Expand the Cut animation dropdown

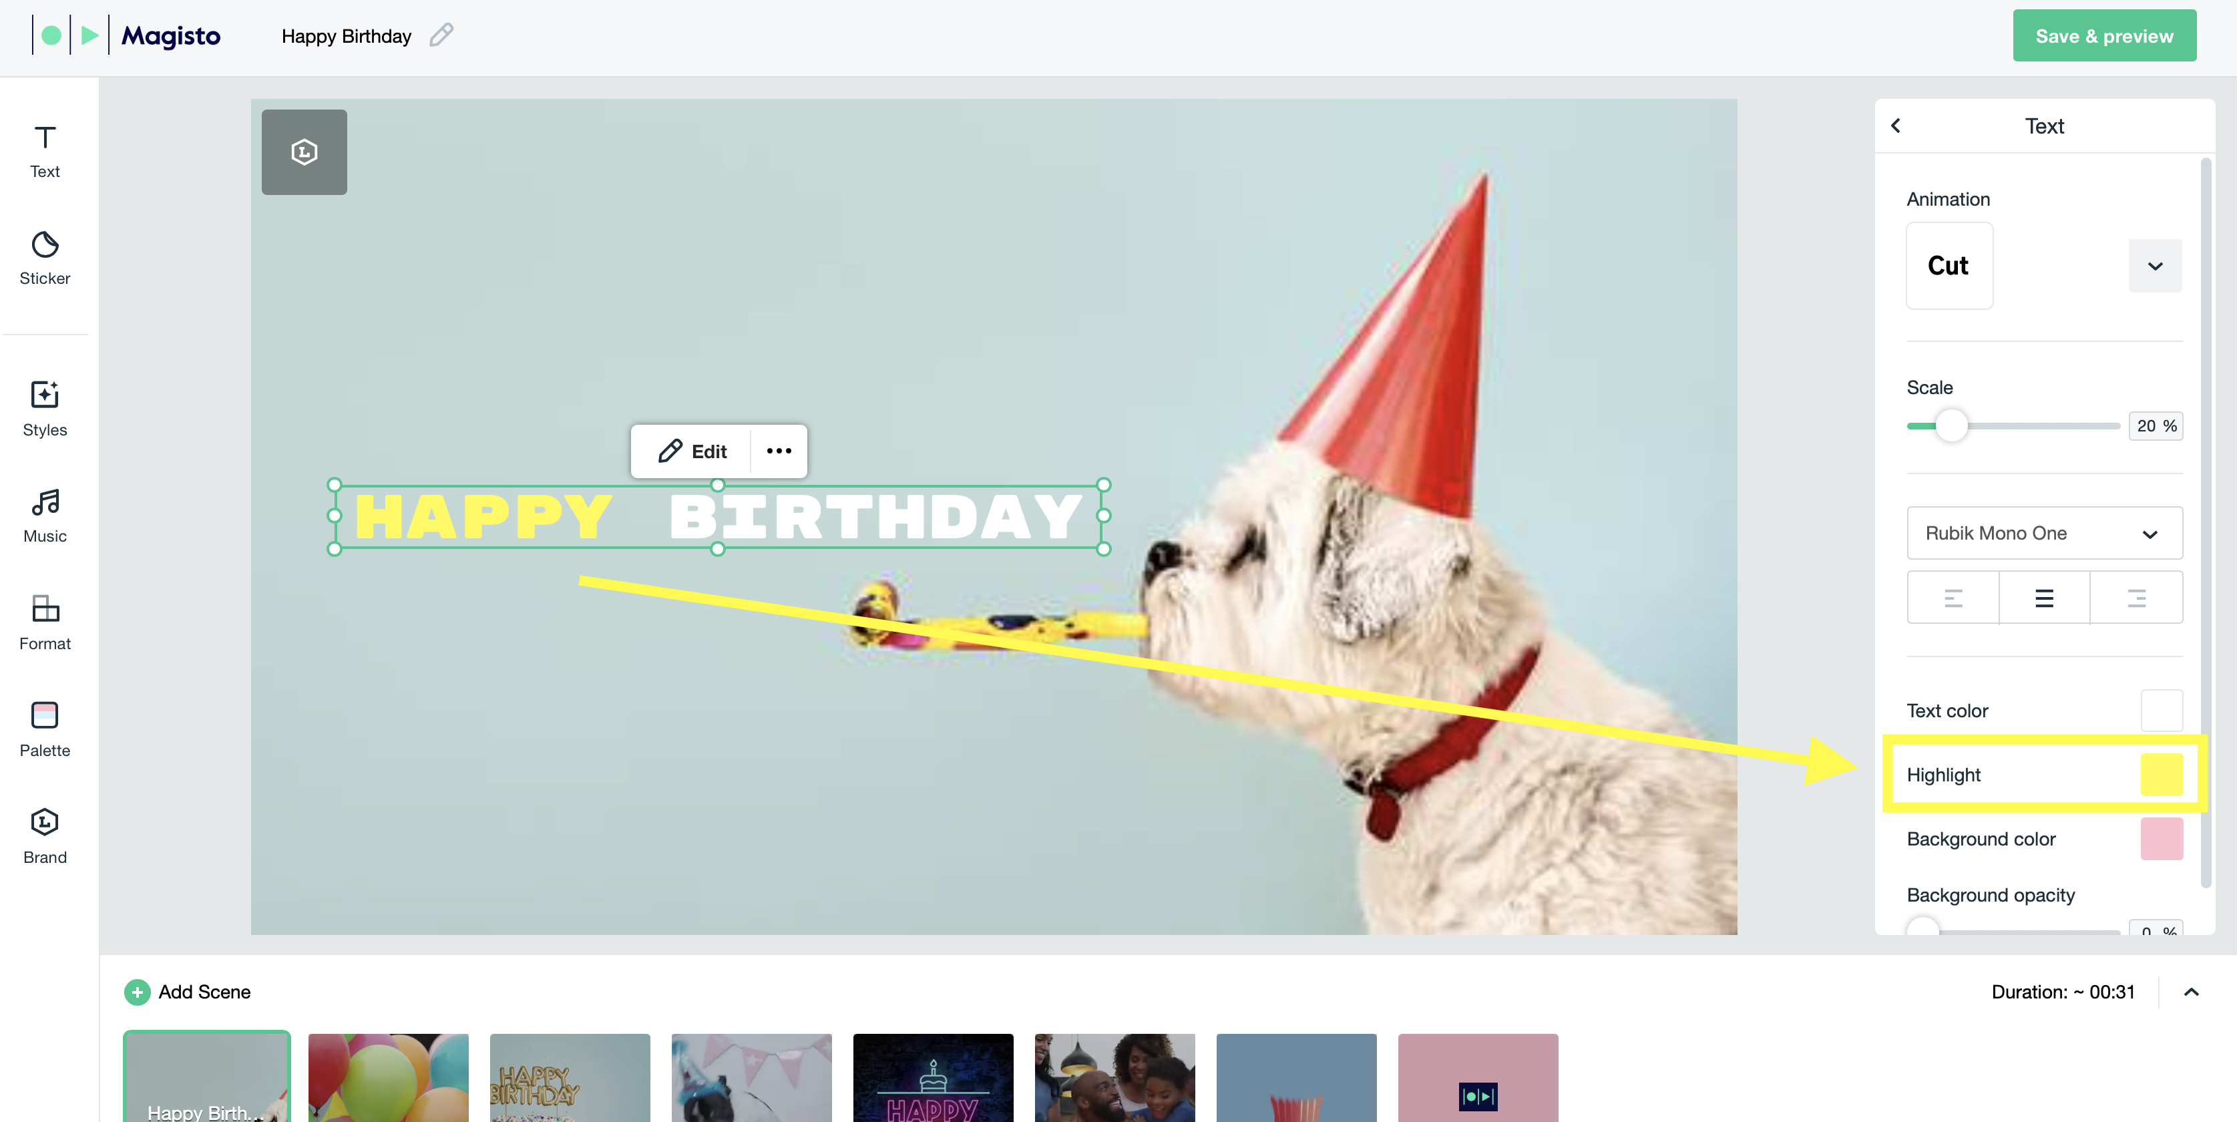(2154, 266)
